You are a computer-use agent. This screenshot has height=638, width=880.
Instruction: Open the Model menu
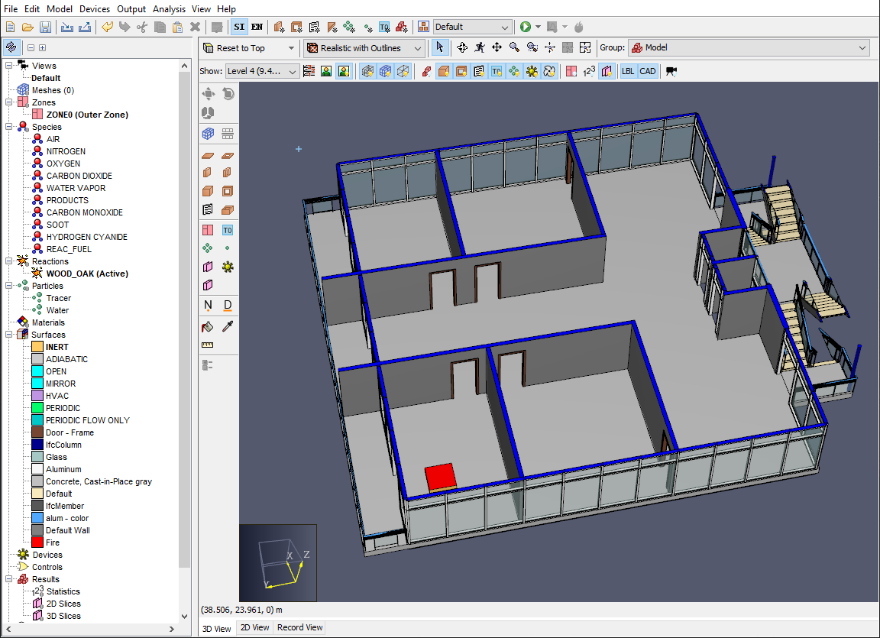(x=60, y=9)
